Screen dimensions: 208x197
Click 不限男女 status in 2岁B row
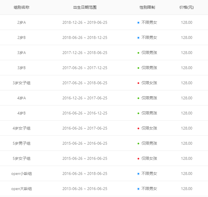pyautogui.click(x=147, y=37)
